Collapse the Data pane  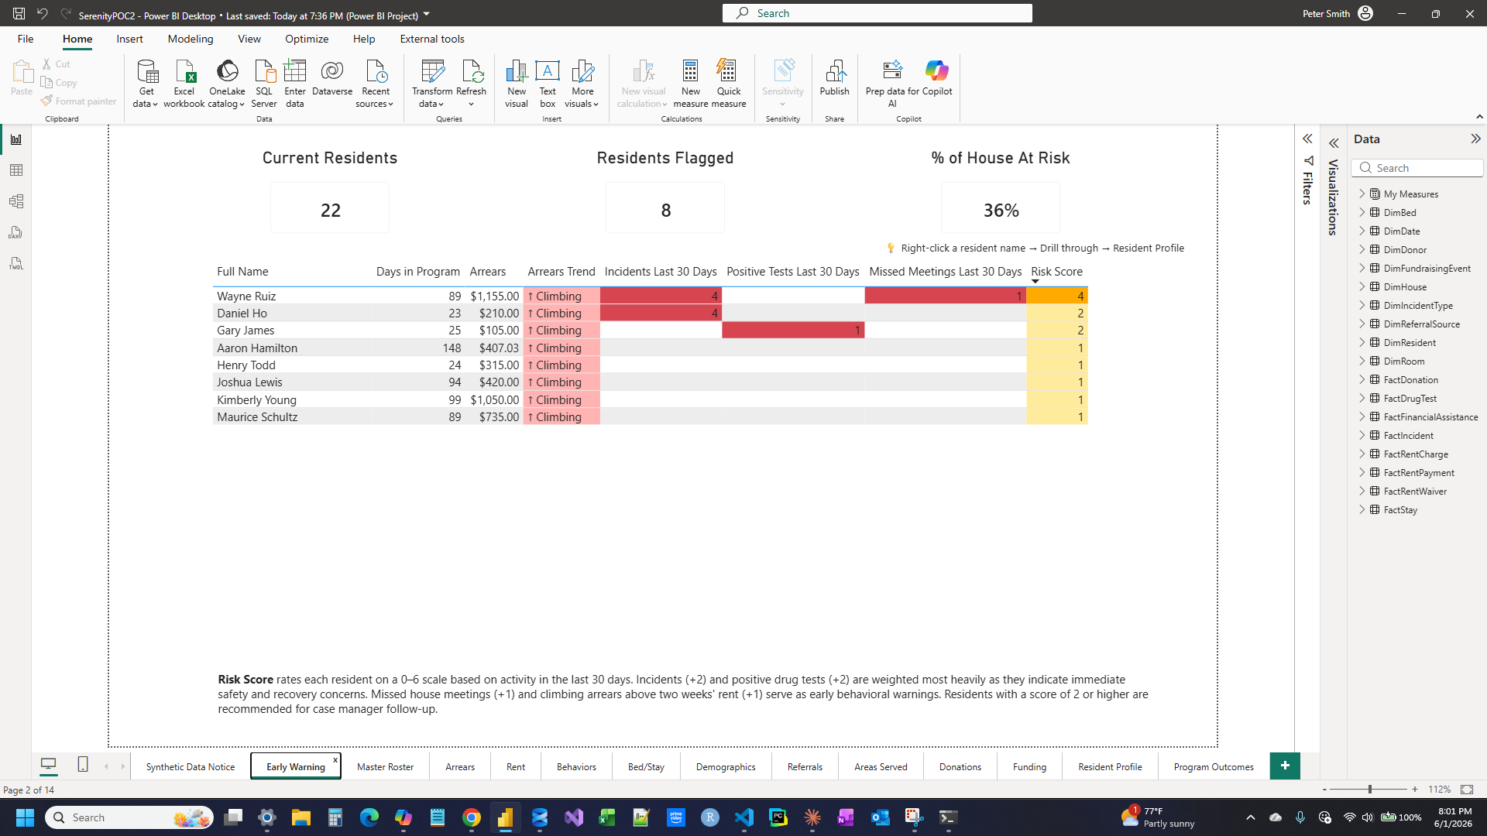[1475, 139]
